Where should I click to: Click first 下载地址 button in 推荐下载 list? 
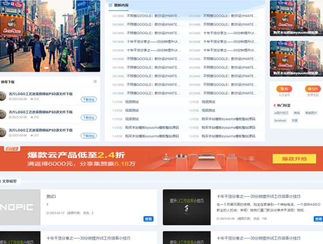coord(89,100)
